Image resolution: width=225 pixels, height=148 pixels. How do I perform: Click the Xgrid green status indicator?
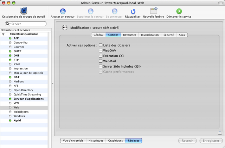(10, 121)
